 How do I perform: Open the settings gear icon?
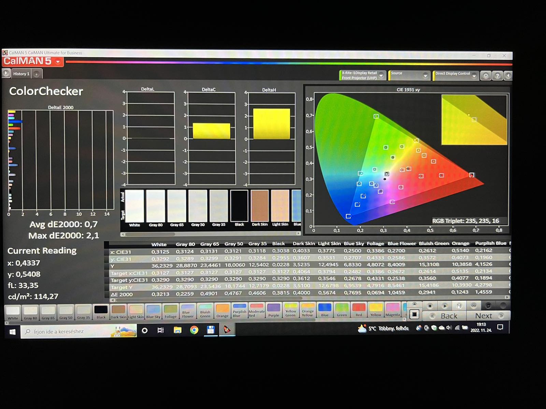(x=486, y=76)
